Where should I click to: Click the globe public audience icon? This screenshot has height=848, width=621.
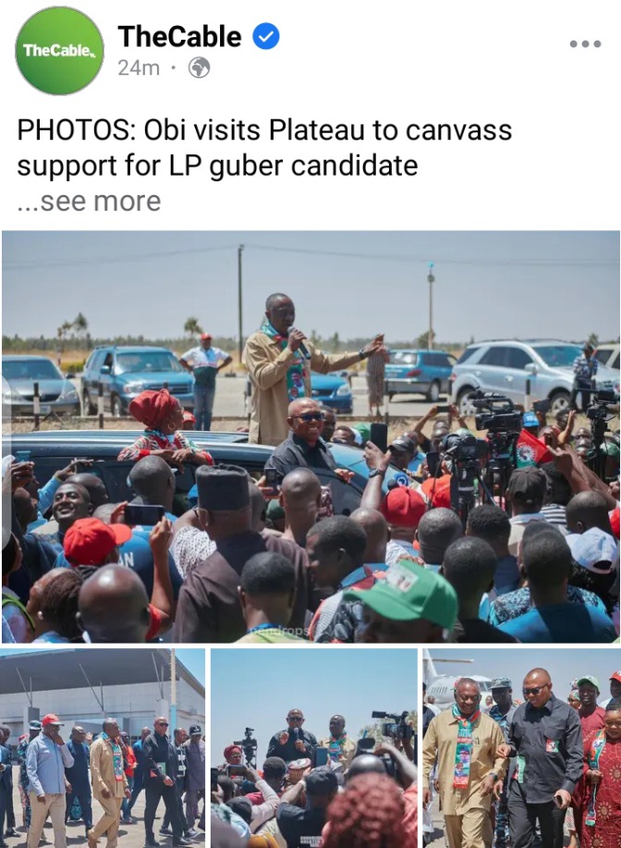(199, 68)
